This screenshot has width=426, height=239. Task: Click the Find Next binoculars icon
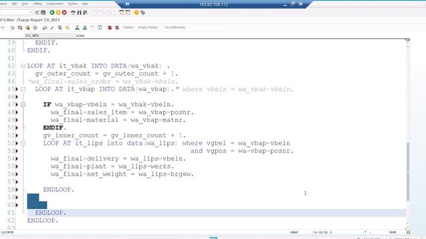[85, 13]
